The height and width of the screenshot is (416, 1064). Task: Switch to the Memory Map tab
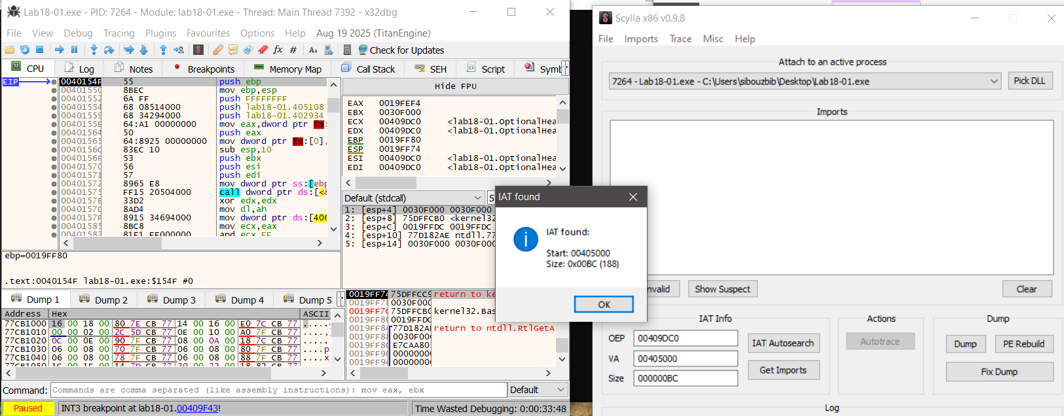(287, 69)
